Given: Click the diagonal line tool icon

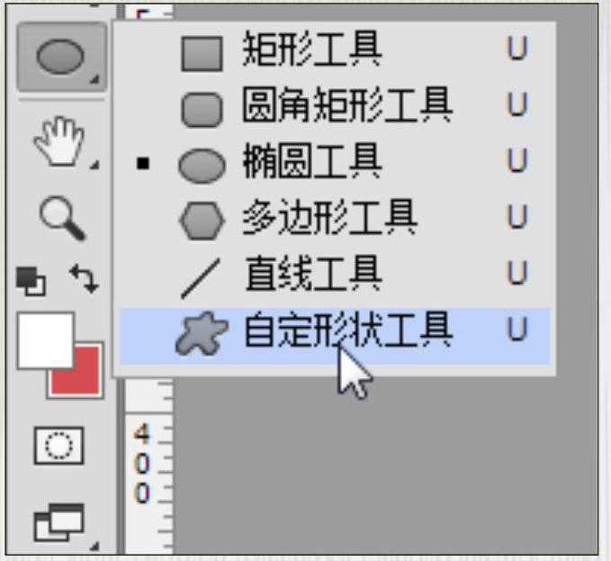Looking at the screenshot, I should tap(201, 278).
